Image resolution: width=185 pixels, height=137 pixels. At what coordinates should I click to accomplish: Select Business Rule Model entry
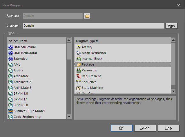click(x=37, y=111)
